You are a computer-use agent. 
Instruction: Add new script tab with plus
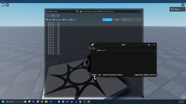tap(97, 48)
